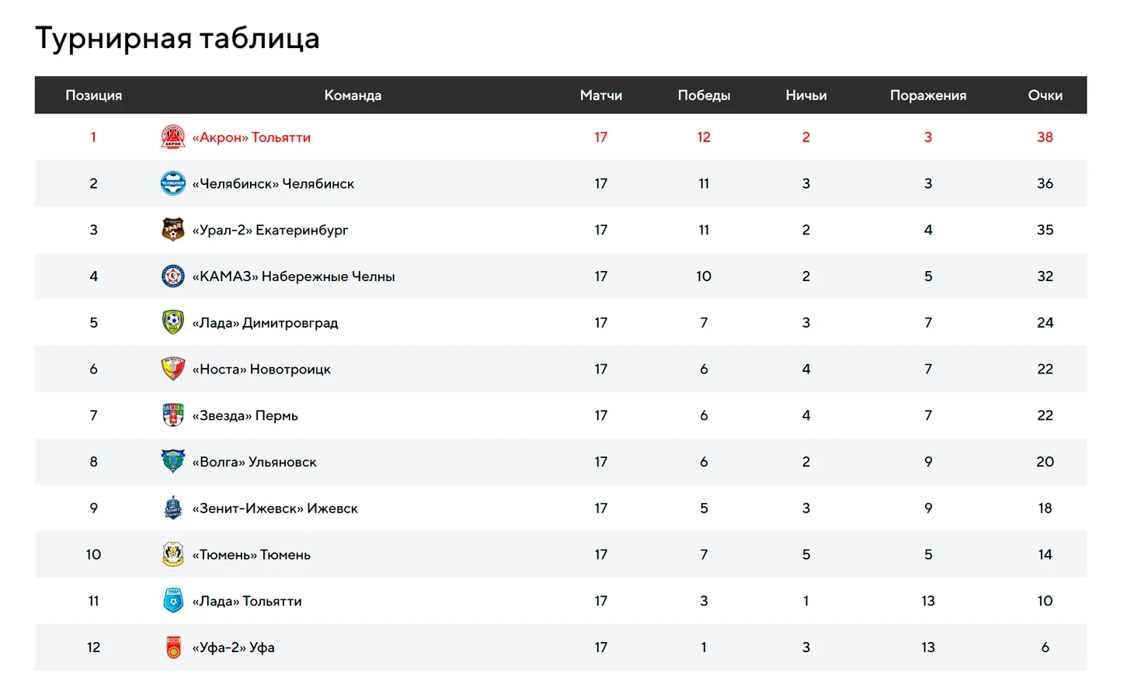This screenshot has width=1134, height=698.
Task: Select the «Волга» Ульяновск team name
Action: (x=255, y=462)
